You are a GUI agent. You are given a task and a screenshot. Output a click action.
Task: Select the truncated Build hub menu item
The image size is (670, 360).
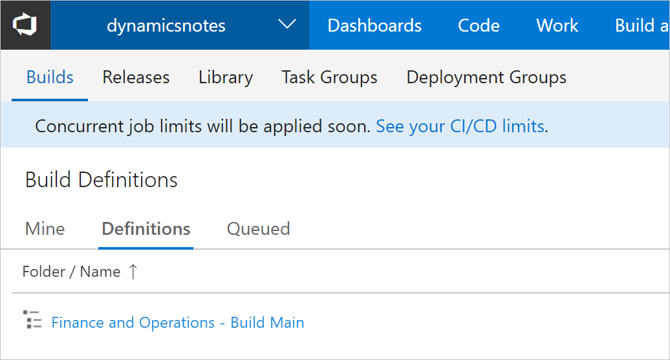642,25
